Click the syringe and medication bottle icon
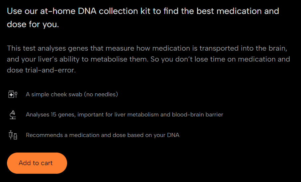Viewport: 301px width, 182px height. (x=13, y=135)
